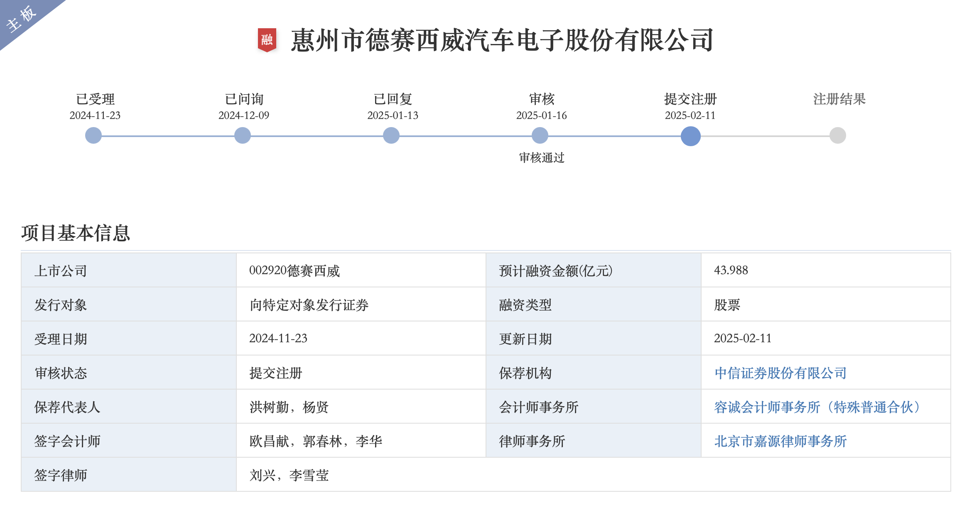967x510 pixels.
Task: Click the red 融 badge icon
Action: coord(267,40)
